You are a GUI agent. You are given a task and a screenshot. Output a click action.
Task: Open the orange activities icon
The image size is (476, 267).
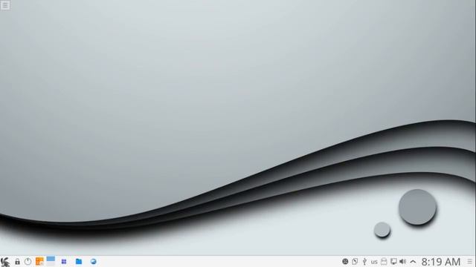point(39,262)
